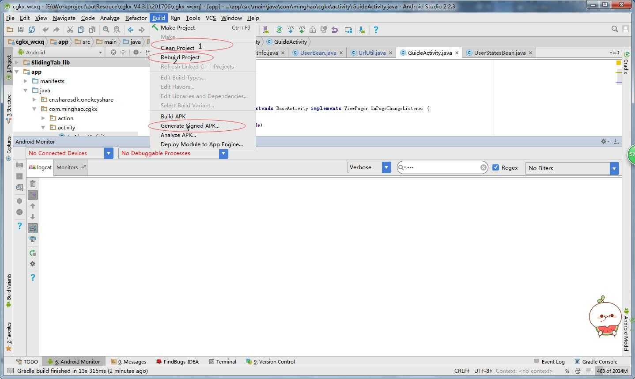Image resolution: width=635 pixels, height=379 pixels.
Task: Click the Project Structure toolbar icon
Action: (x=348, y=30)
